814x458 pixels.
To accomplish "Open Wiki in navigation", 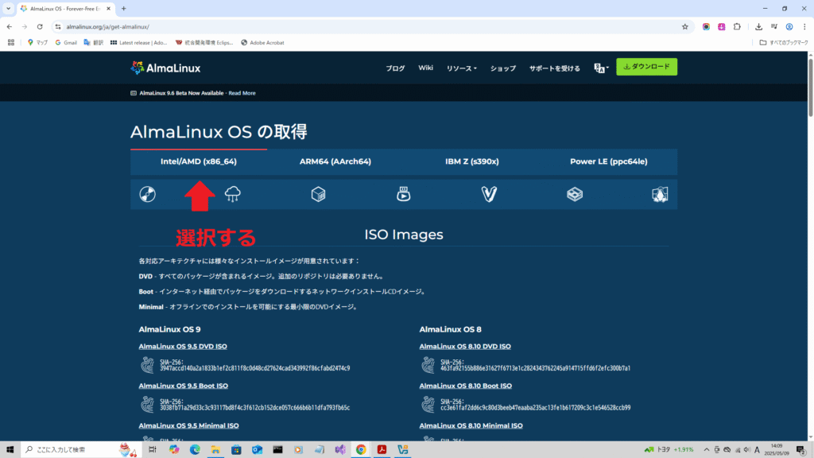I will [x=426, y=68].
